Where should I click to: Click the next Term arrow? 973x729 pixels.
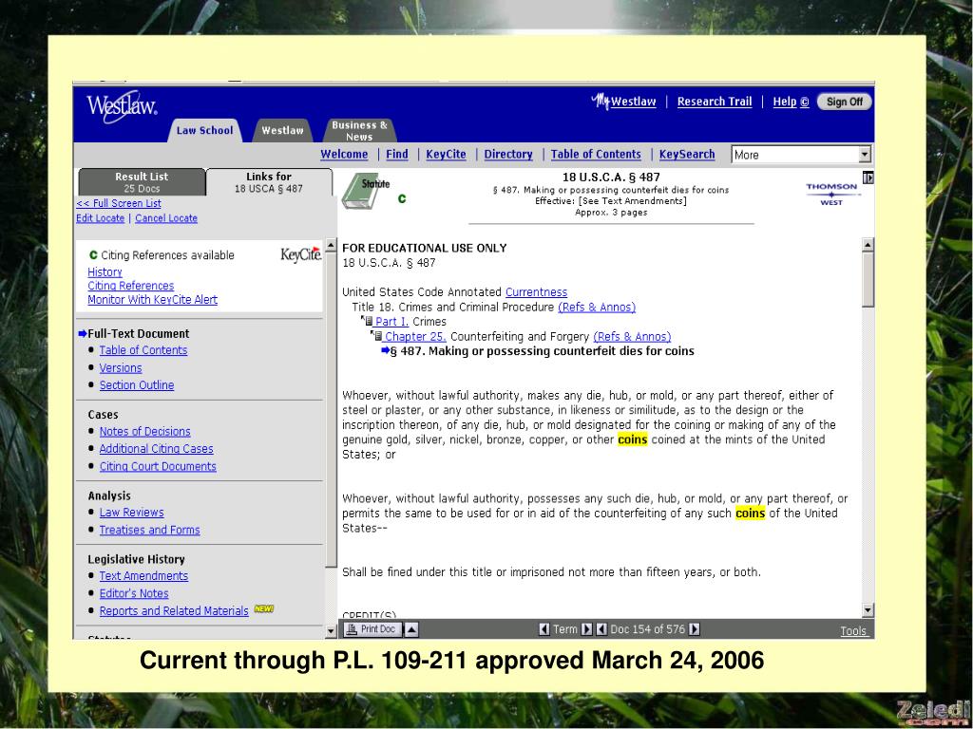pos(586,629)
